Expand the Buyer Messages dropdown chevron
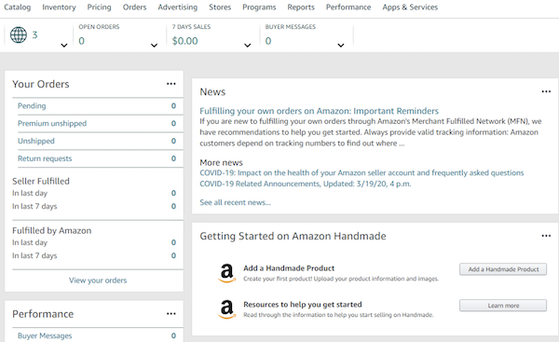The width and height of the screenshot is (559, 342). 341,46
